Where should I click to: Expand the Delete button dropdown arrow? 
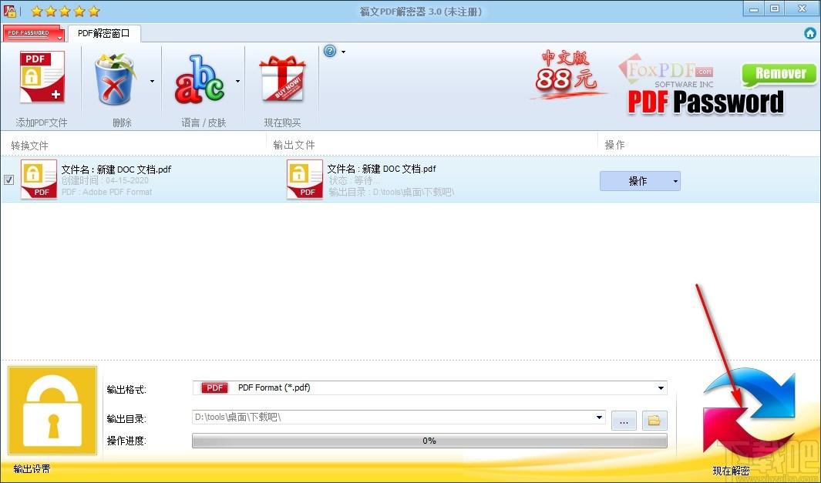[153, 81]
